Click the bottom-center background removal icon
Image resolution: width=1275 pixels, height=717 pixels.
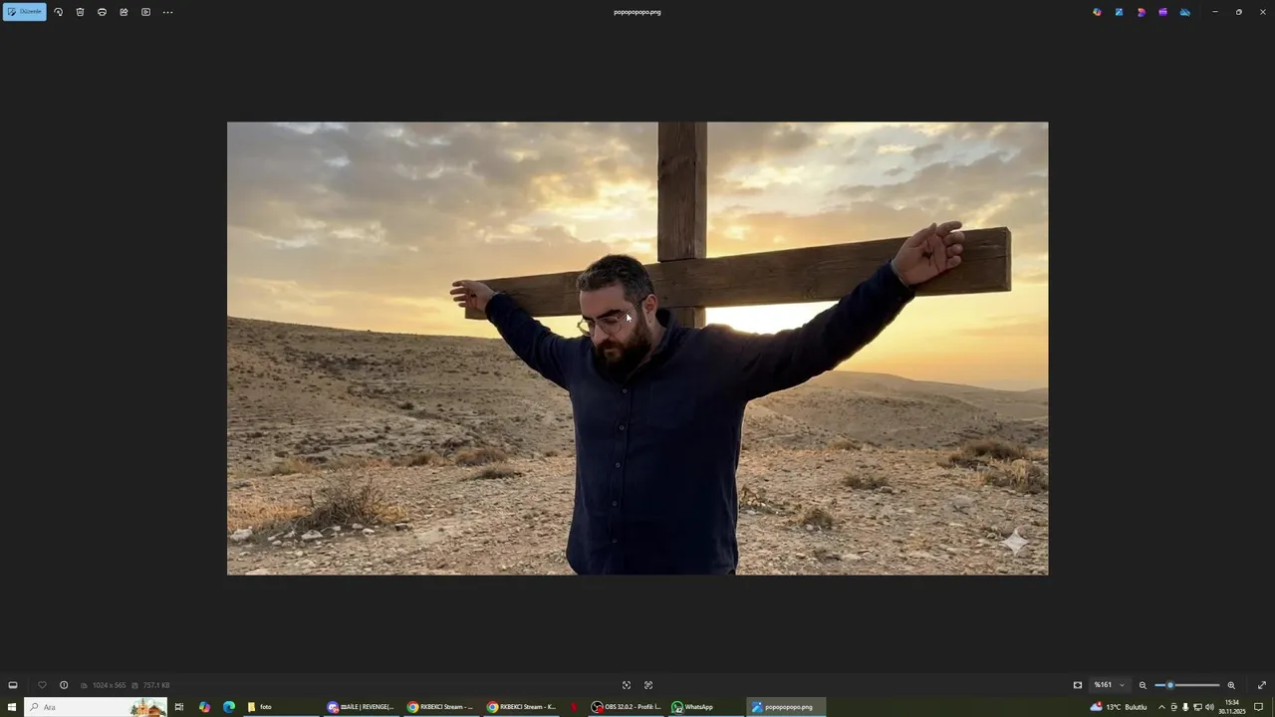click(x=648, y=685)
